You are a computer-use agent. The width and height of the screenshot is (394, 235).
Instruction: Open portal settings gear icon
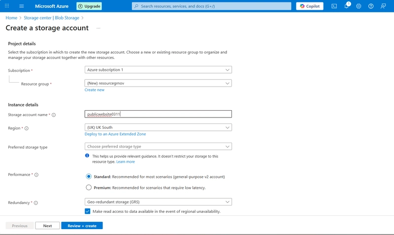(x=359, y=6)
